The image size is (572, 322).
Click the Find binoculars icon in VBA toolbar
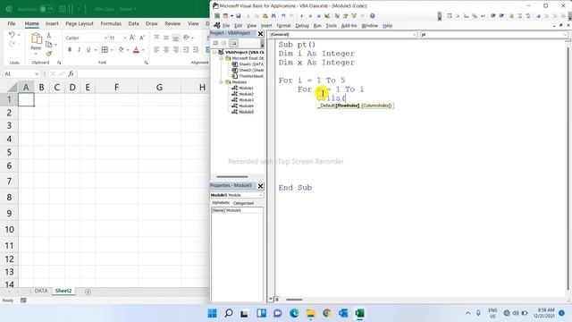(273, 16)
